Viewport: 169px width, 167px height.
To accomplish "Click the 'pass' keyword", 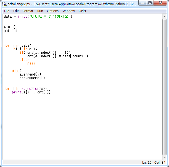I will click(31, 63).
